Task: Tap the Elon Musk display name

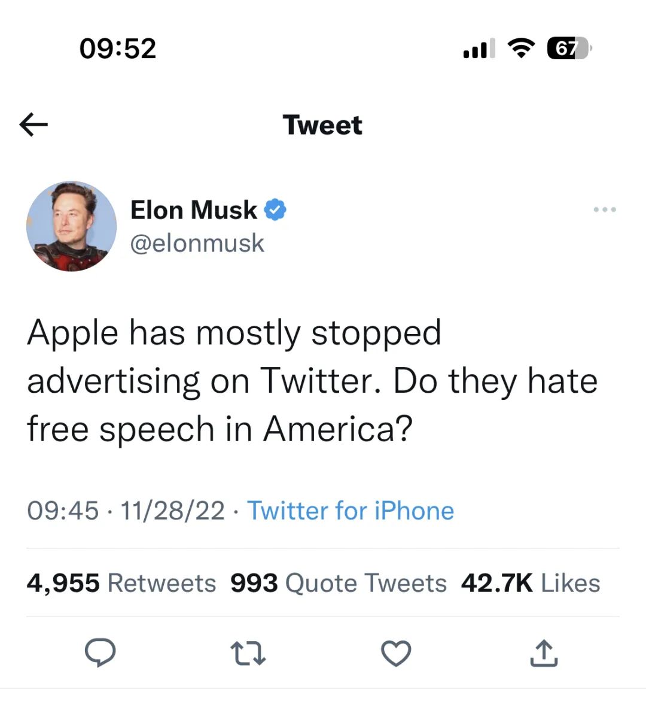Action: (193, 210)
